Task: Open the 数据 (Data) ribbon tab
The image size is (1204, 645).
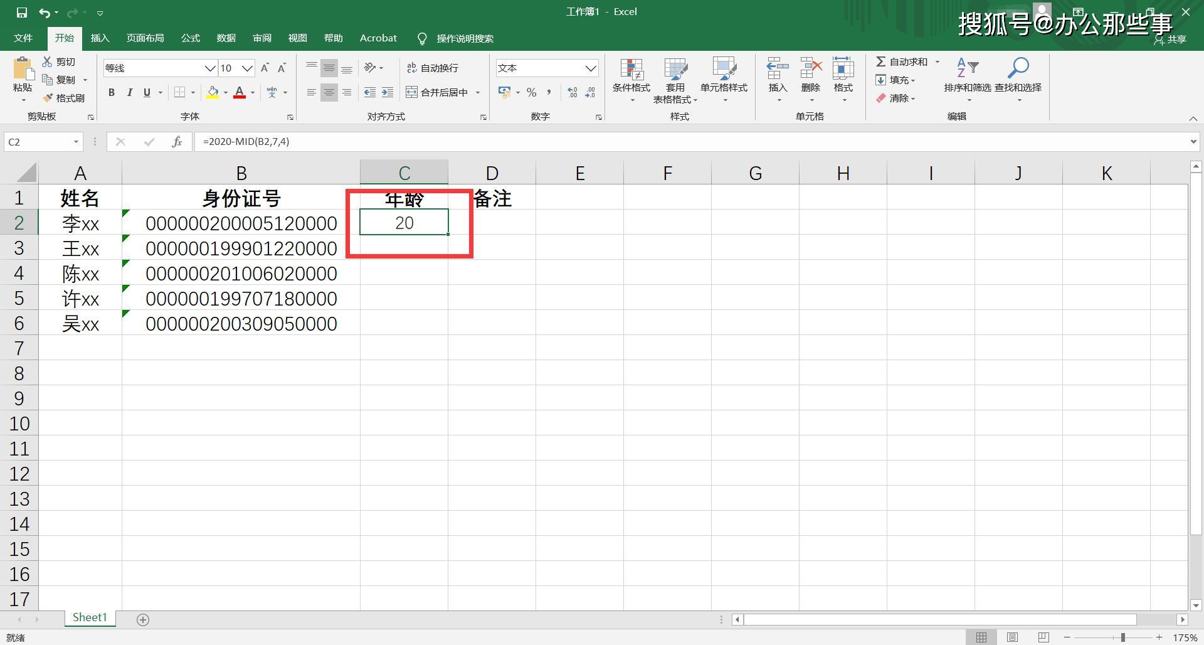Action: coord(226,38)
